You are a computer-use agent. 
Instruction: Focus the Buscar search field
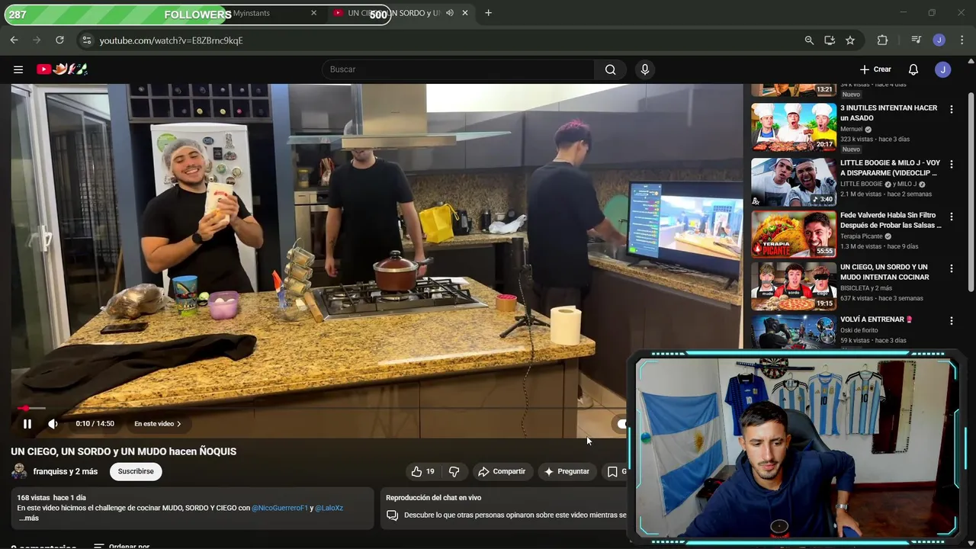click(457, 69)
